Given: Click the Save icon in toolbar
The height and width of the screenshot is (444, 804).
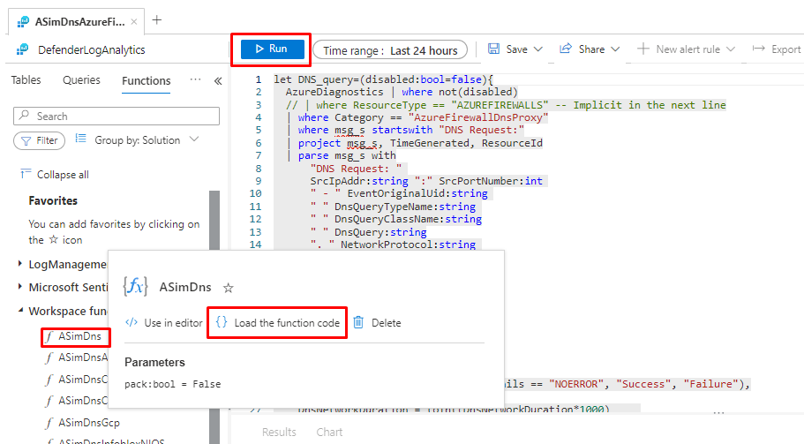Looking at the screenshot, I should (494, 49).
